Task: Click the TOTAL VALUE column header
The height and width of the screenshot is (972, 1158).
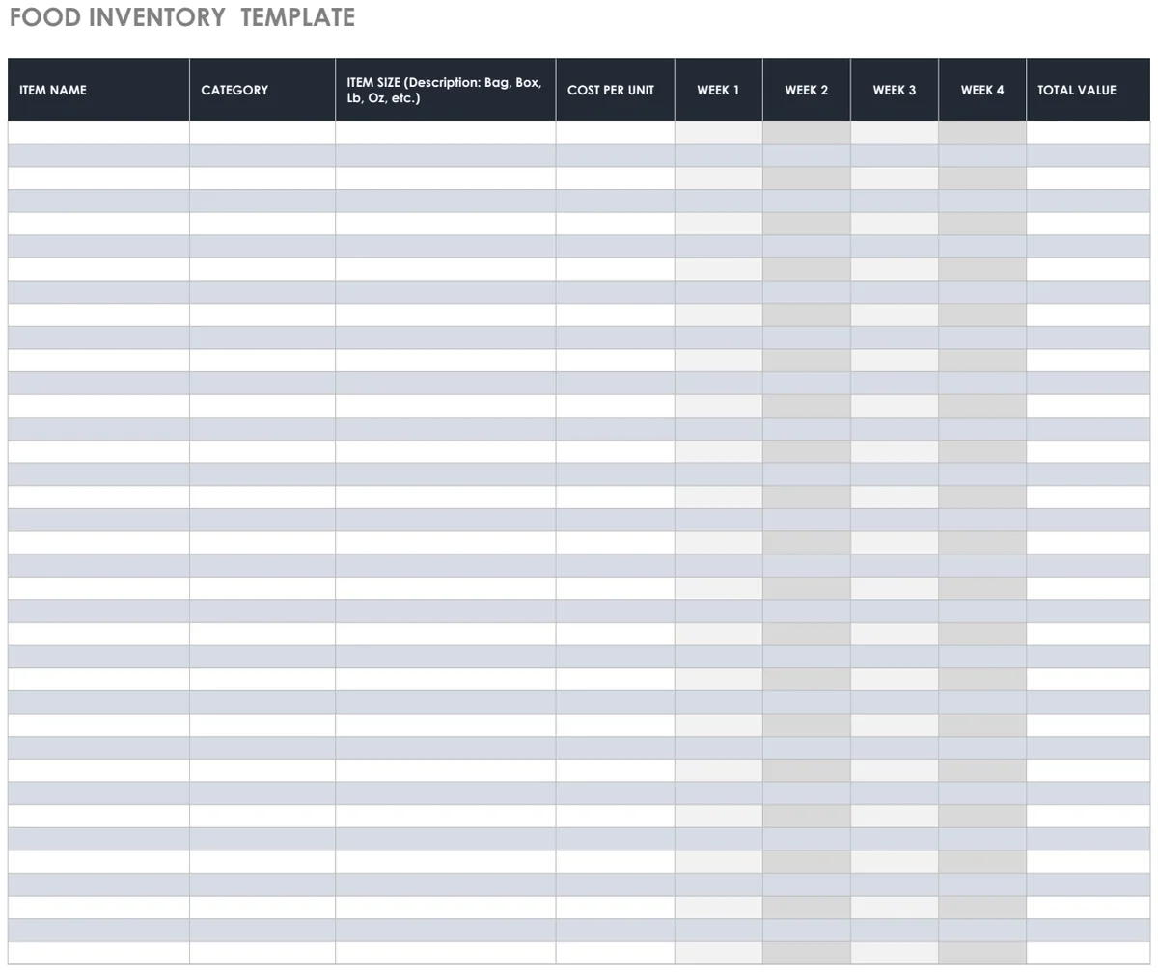Action: click(1089, 90)
